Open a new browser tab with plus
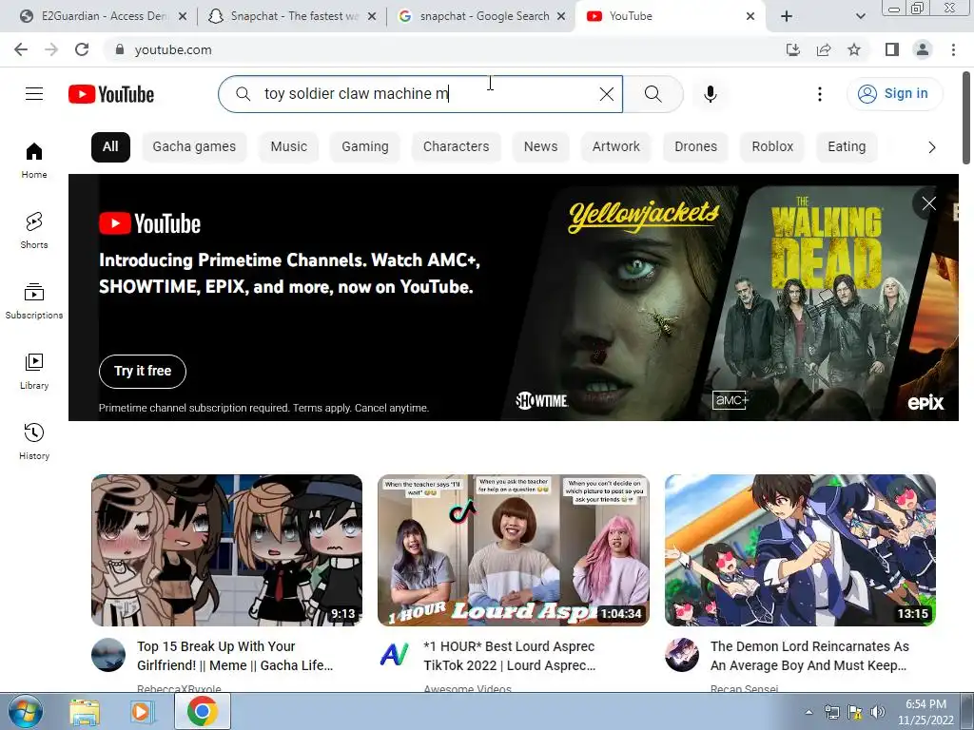974x730 pixels. pos(787,16)
